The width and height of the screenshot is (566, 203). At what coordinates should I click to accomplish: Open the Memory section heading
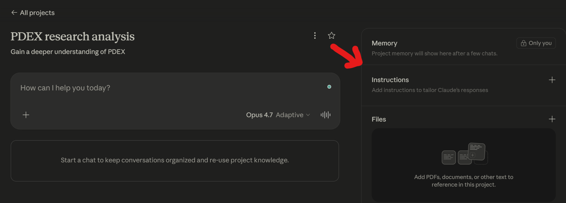coord(384,43)
